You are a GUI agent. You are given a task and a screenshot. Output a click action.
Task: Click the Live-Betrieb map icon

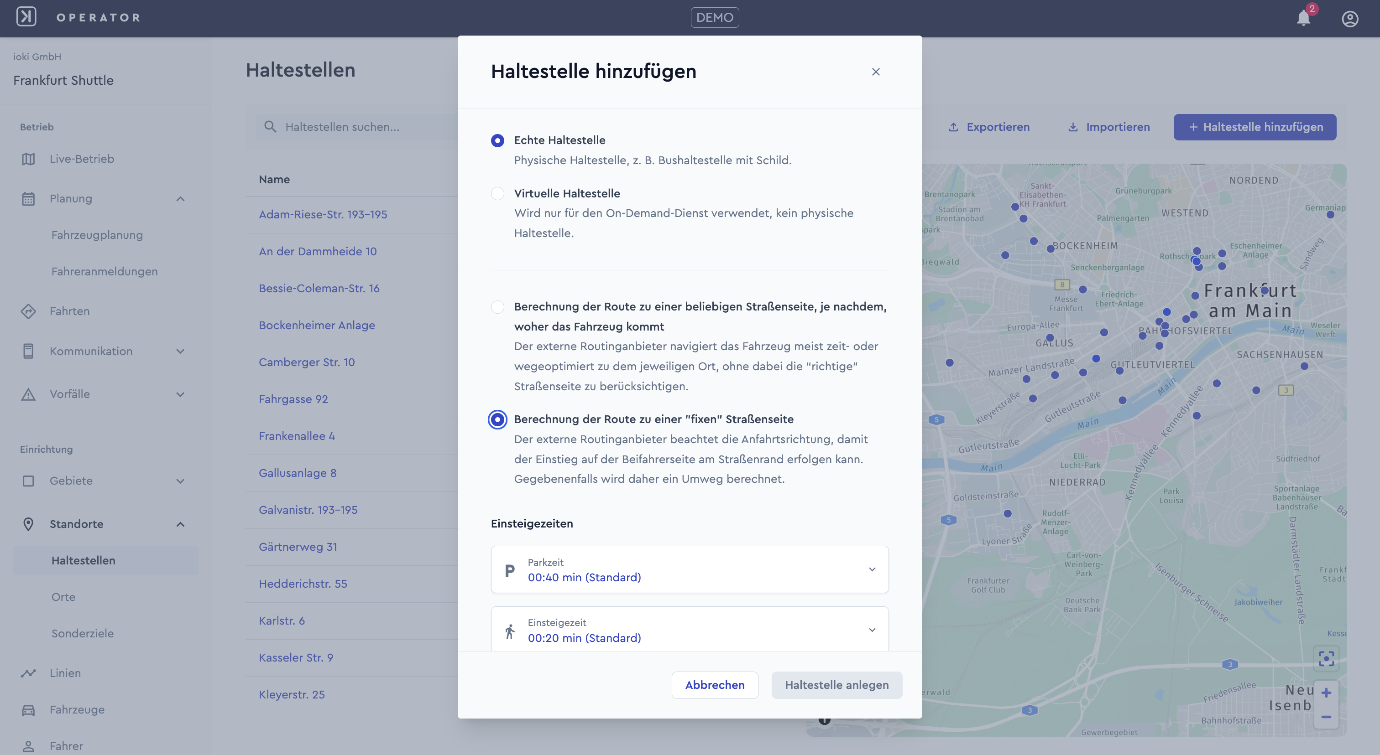pos(28,159)
